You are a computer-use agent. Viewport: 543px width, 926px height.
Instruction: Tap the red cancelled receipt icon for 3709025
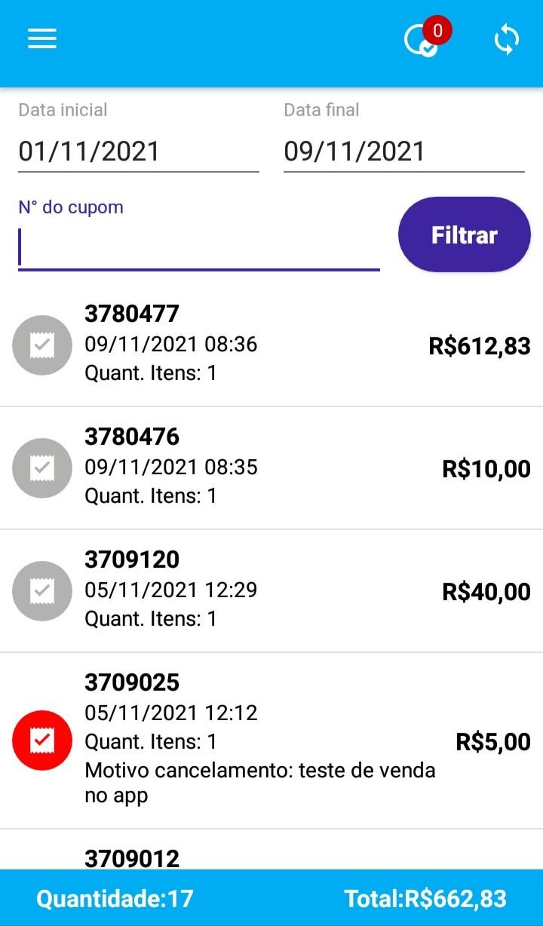tap(42, 740)
